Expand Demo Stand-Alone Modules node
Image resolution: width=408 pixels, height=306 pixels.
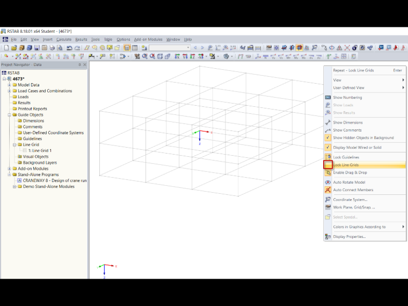tap(14, 187)
